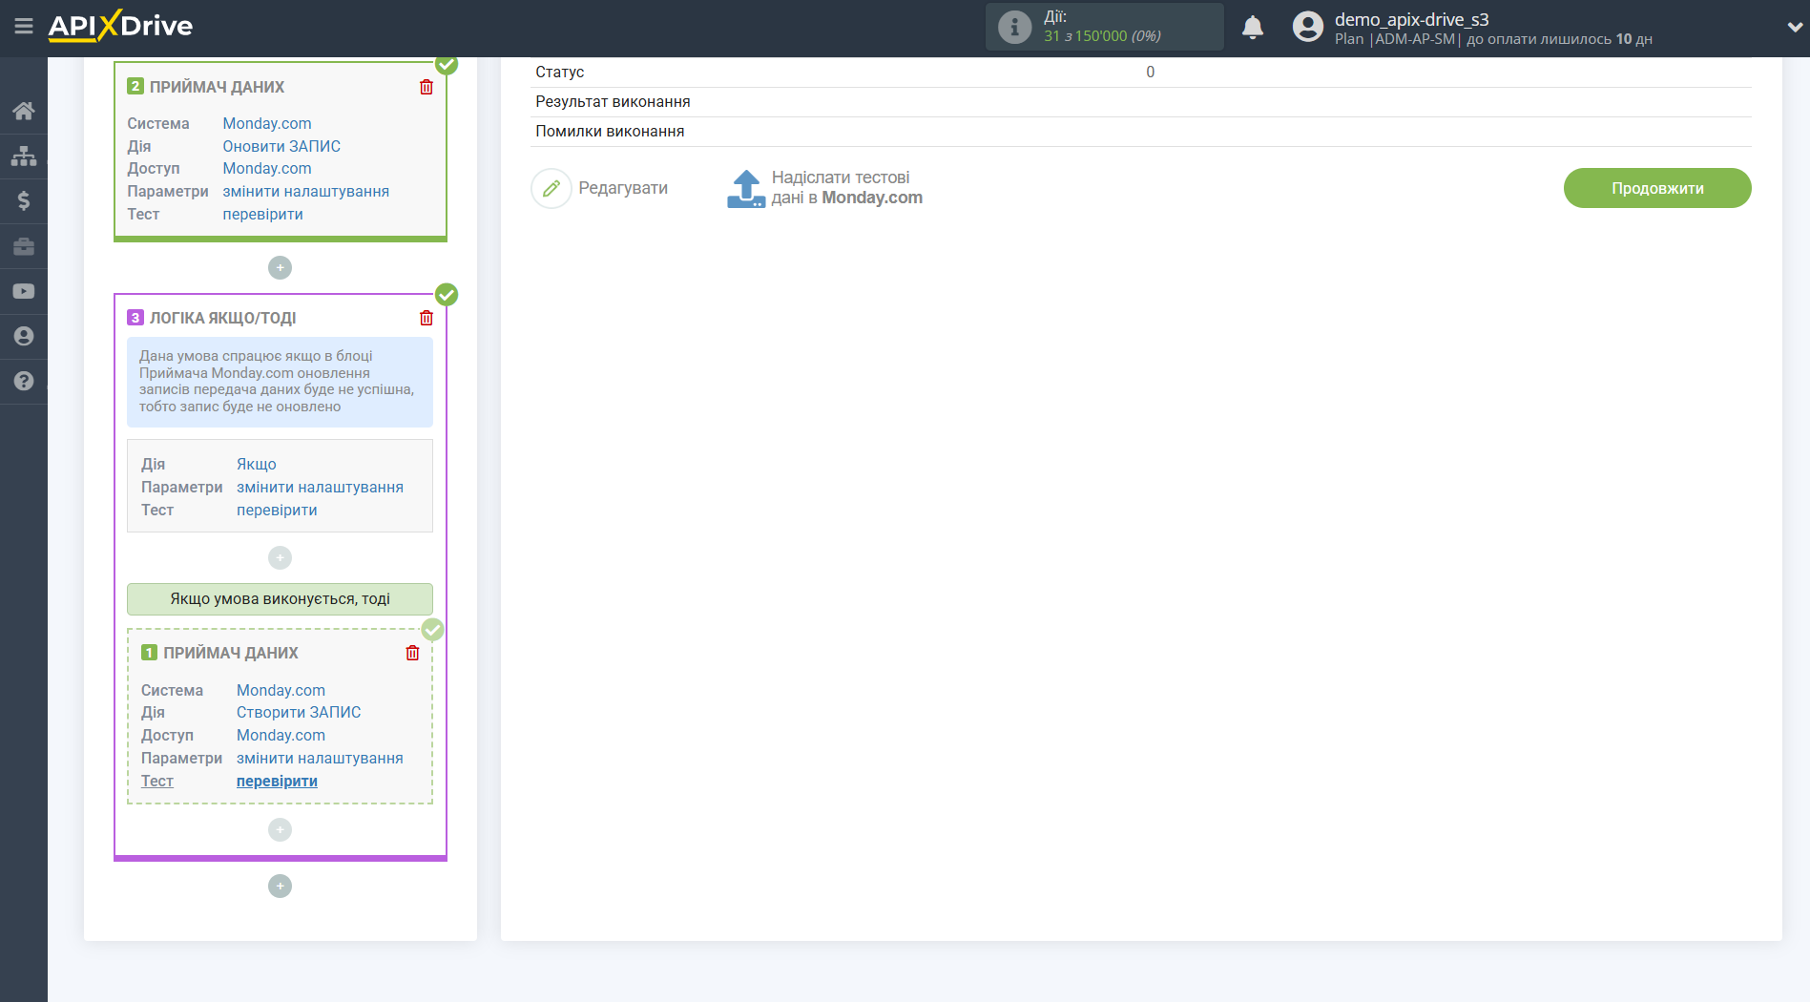Click the blue condition description note

[280, 382]
